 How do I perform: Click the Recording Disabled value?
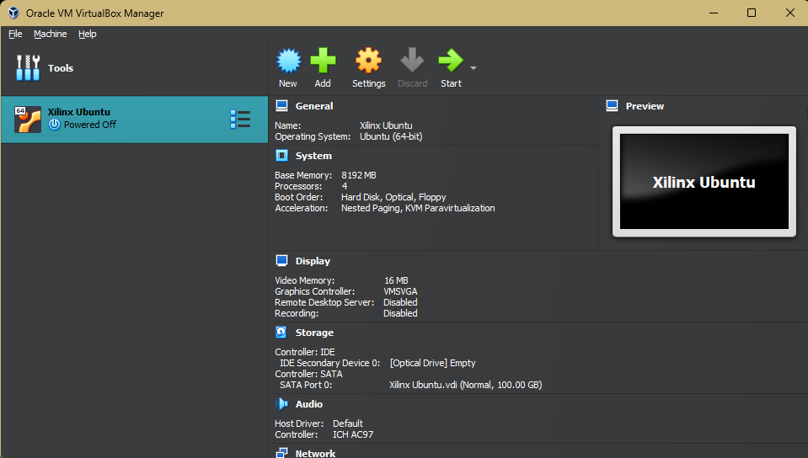tap(400, 313)
